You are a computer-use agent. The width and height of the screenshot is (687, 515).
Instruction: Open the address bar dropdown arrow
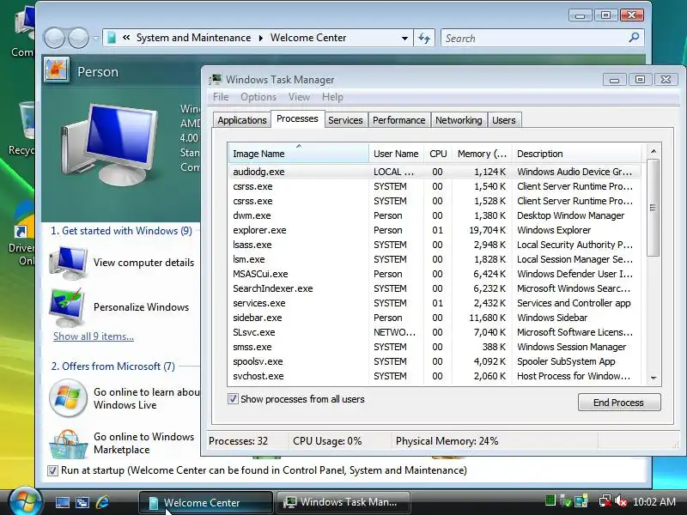click(x=404, y=38)
